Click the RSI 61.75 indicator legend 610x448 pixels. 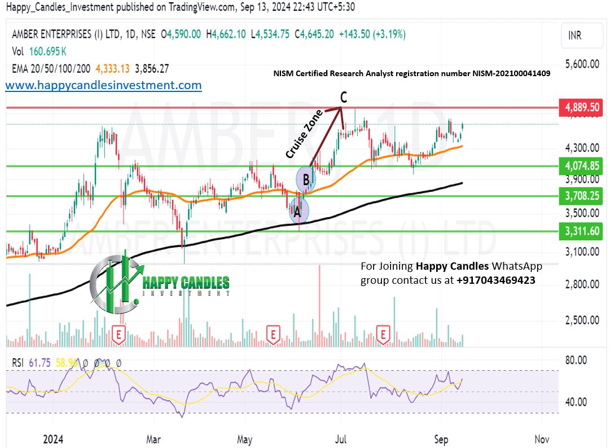tap(31, 363)
